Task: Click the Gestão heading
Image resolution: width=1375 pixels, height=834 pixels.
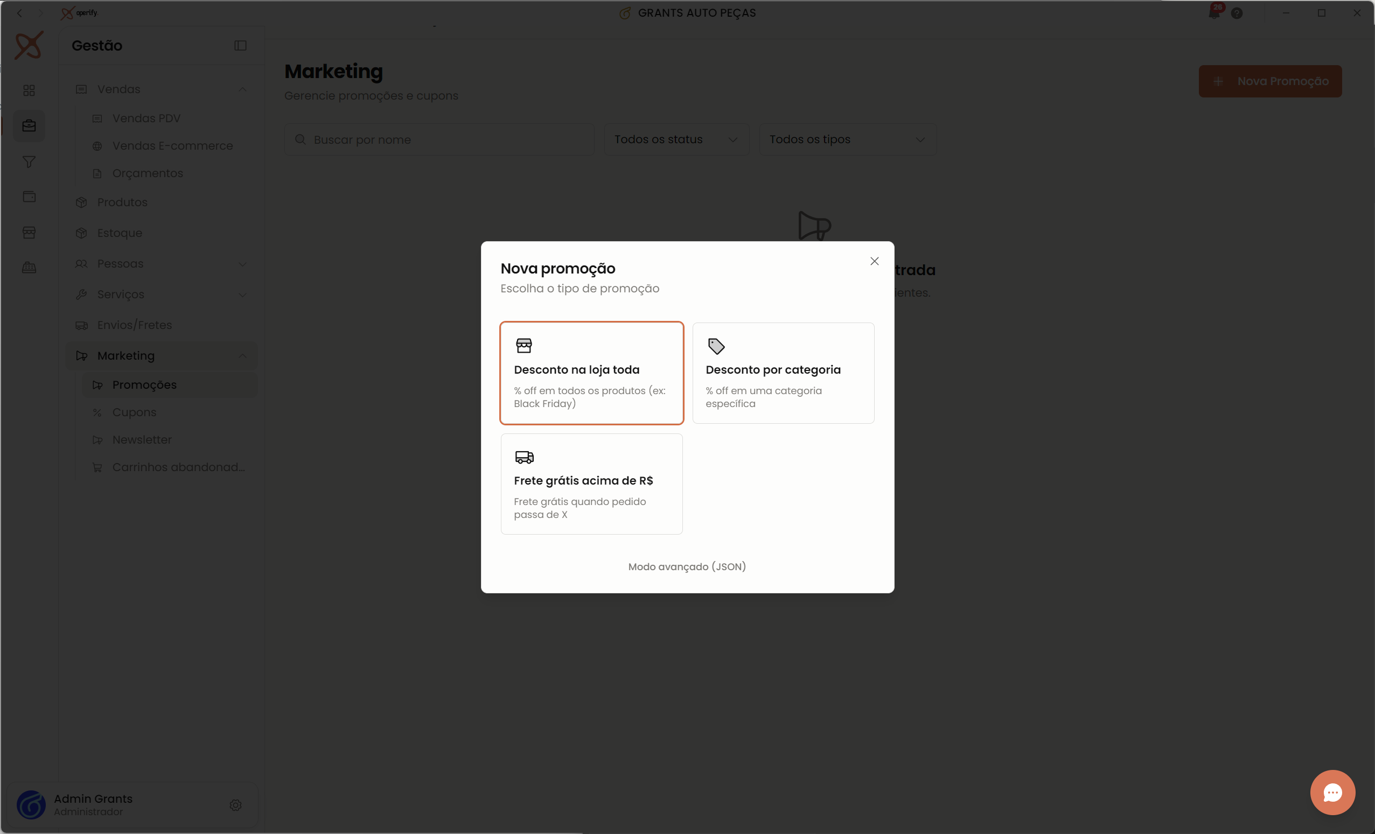Action: pos(97,46)
